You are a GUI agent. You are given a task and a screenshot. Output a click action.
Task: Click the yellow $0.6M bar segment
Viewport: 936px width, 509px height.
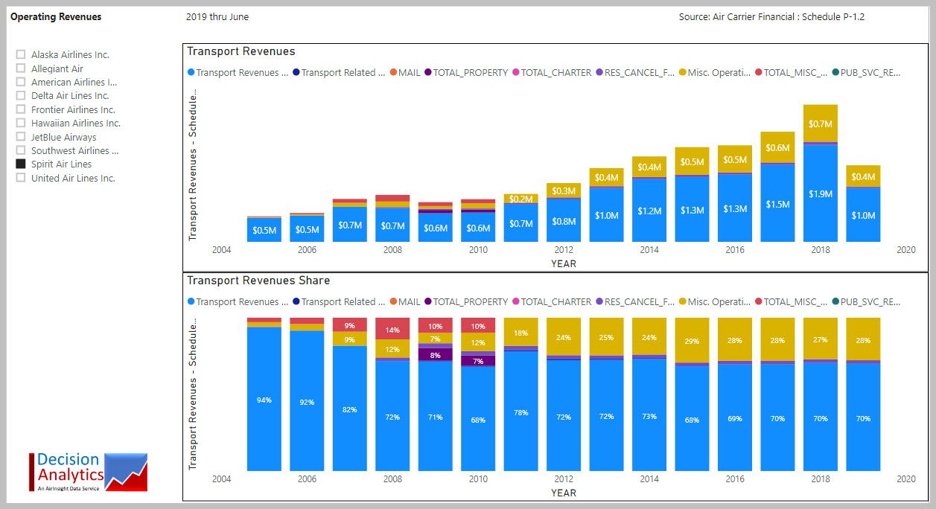[777, 147]
